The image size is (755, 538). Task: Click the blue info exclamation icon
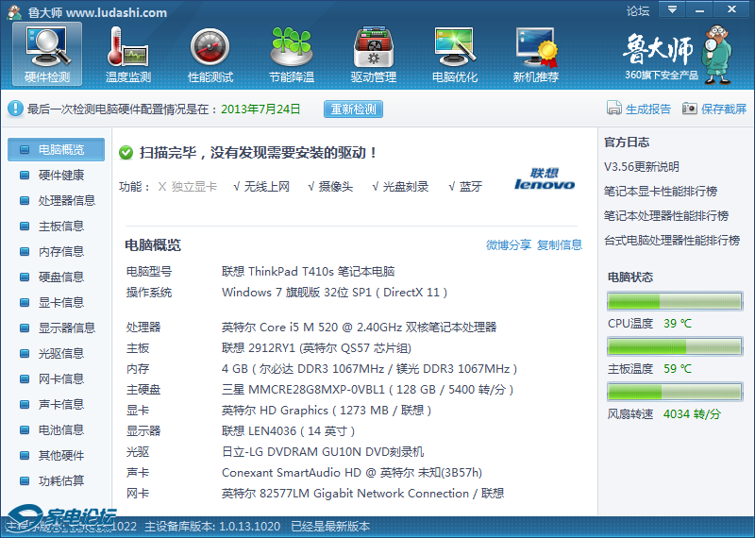[x=15, y=109]
